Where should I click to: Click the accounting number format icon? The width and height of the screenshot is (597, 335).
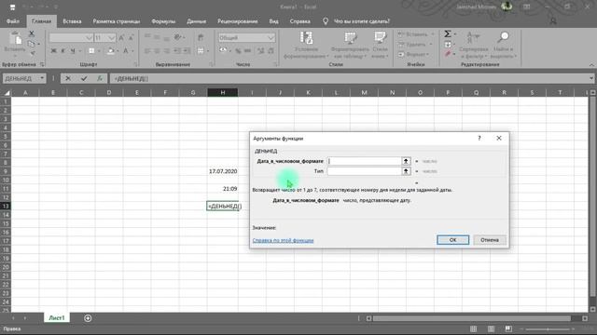(x=223, y=50)
